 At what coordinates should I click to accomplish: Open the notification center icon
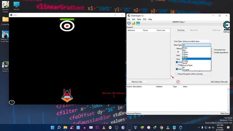228,127
